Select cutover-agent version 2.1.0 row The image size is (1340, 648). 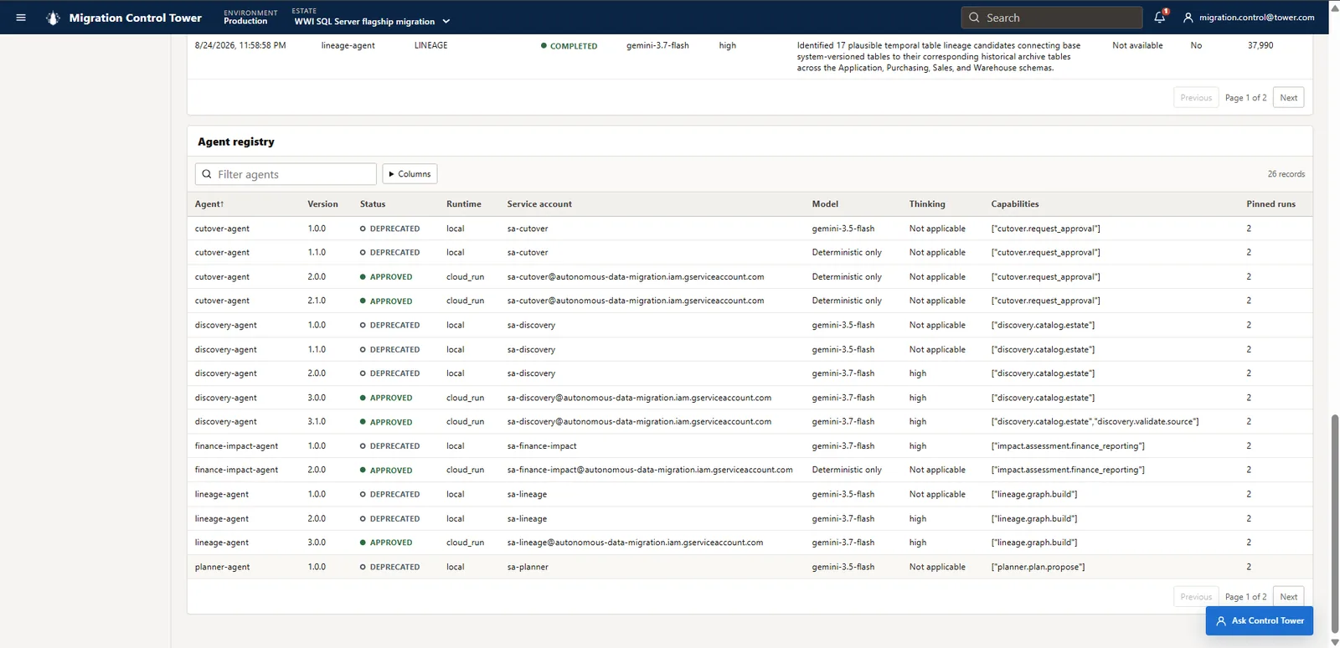click(x=750, y=301)
